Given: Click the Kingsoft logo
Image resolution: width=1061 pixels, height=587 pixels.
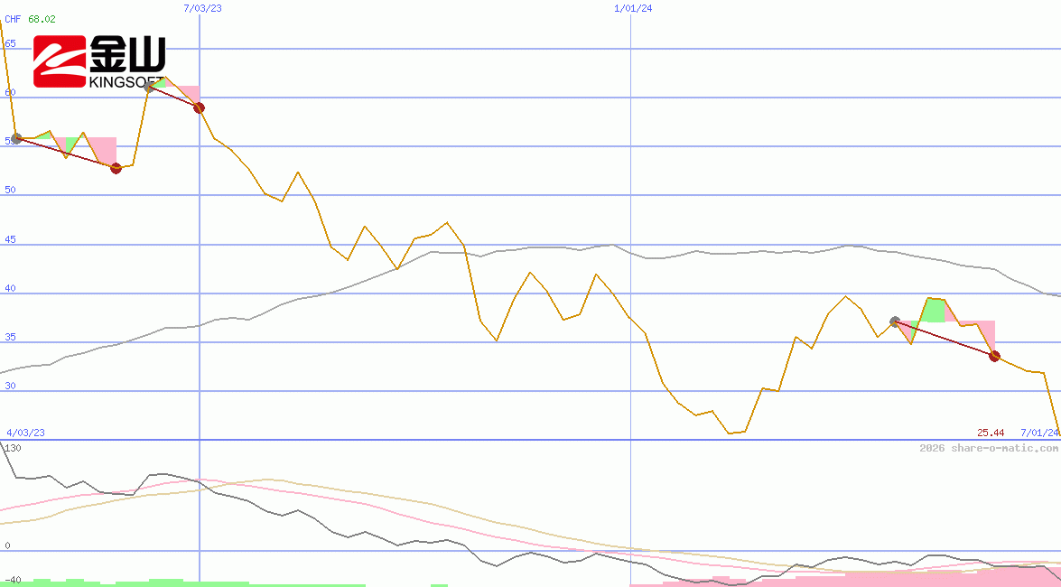Looking at the screenshot, I should point(99,61).
